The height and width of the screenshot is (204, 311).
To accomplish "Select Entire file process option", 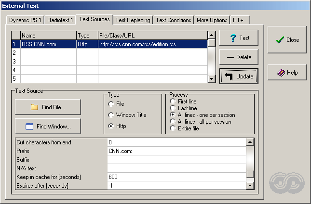I will [x=173, y=128].
